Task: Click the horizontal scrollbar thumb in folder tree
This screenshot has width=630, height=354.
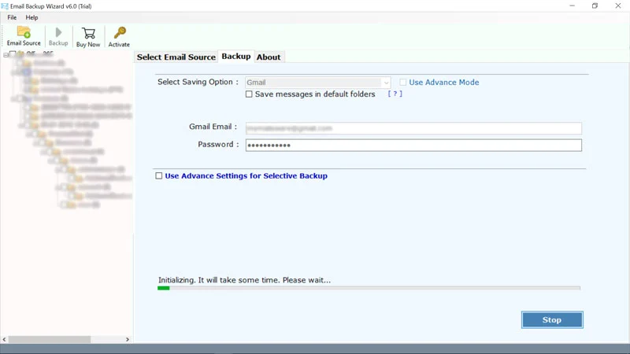Action: (50, 340)
